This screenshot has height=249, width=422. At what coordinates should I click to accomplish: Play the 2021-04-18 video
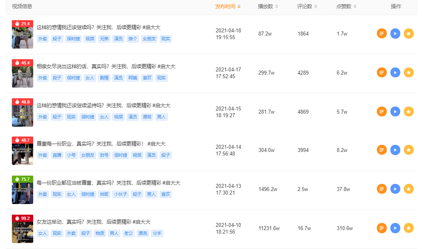[395, 34]
